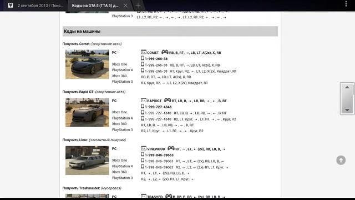The height and width of the screenshot is (200, 355).
Task: Click the round back-to-top arrow button
Action: [341, 160]
